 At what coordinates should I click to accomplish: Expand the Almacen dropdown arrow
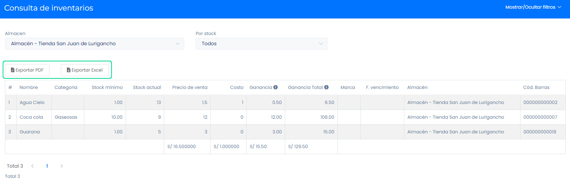(x=177, y=44)
